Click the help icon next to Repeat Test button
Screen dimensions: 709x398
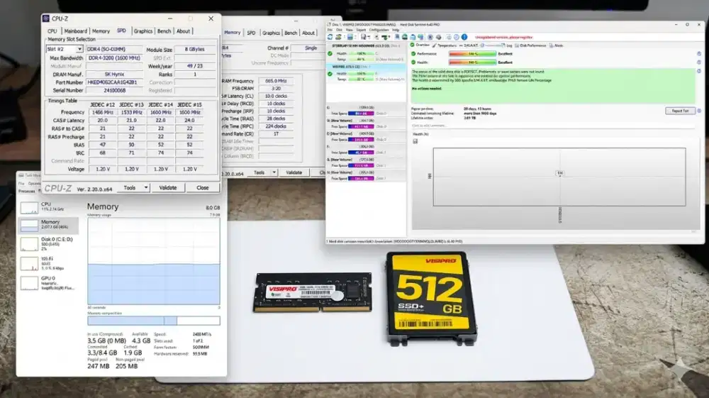point(699,111)
